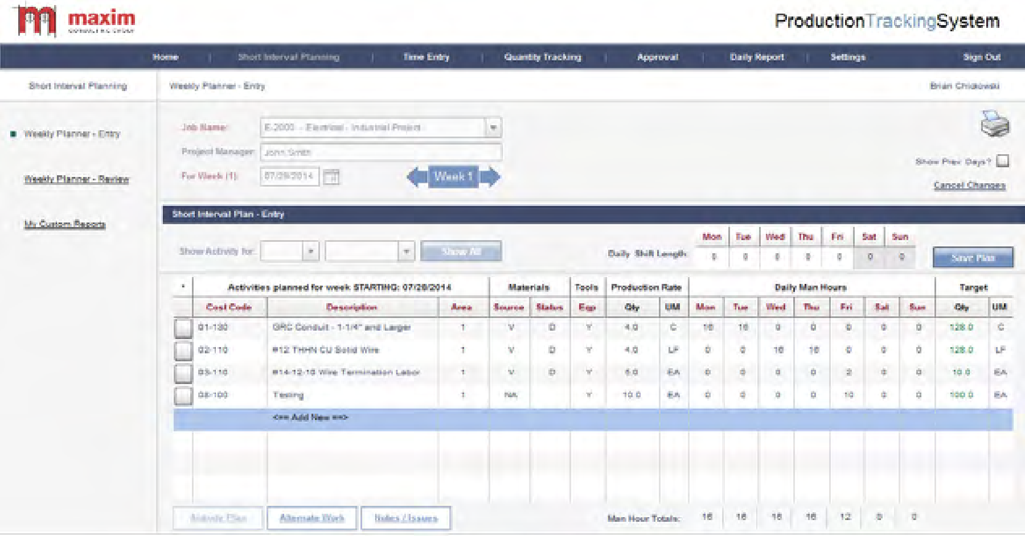Go to previous week with left arrow
1025x536 pixels.
[x=417, y=177]
